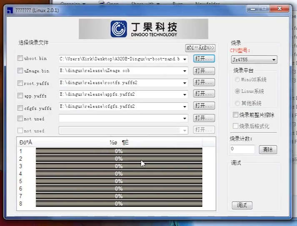Select the Linux系统 radio button
The image size is (297, 226).
237,91
